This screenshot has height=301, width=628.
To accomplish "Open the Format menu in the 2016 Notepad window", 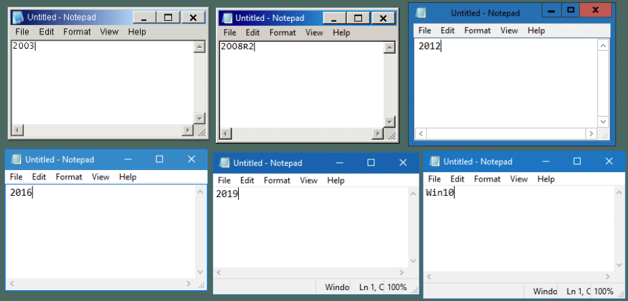I will pyautogui.click(x=69, y=177).
